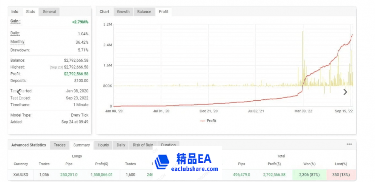The height and width of the screenshot is (182, 375).
Task: Click the underlined Drawdown label
Action: (20, 50)
